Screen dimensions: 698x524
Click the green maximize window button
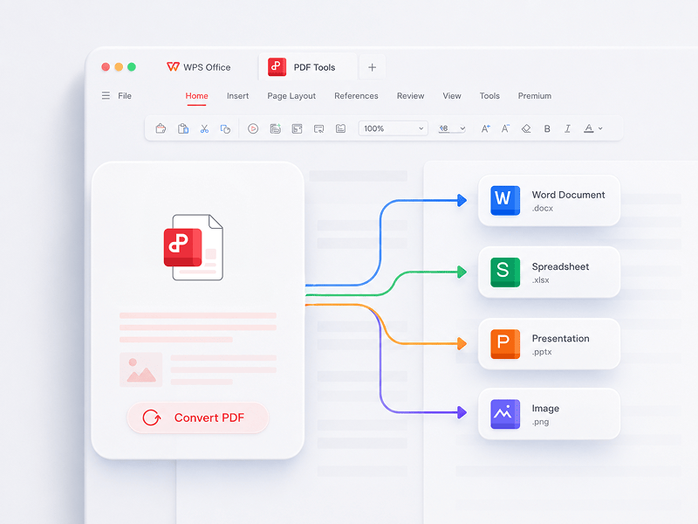click(132, 67)
